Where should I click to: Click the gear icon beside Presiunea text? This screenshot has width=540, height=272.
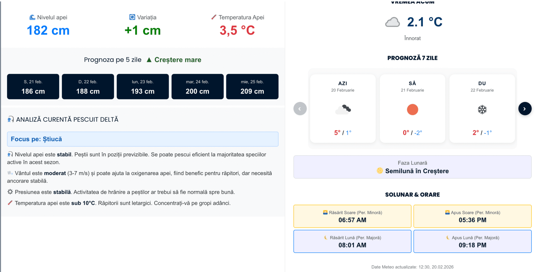[x=10, y=192]
